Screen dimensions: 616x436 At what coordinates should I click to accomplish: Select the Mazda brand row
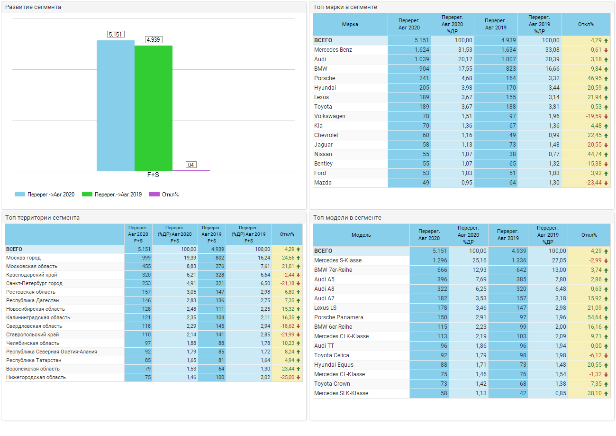pos(462,183)
